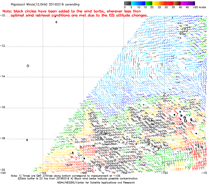Screen dimensions: 207x187
Task: Click the -20 latitude axis label
Action: click(2, 170)
